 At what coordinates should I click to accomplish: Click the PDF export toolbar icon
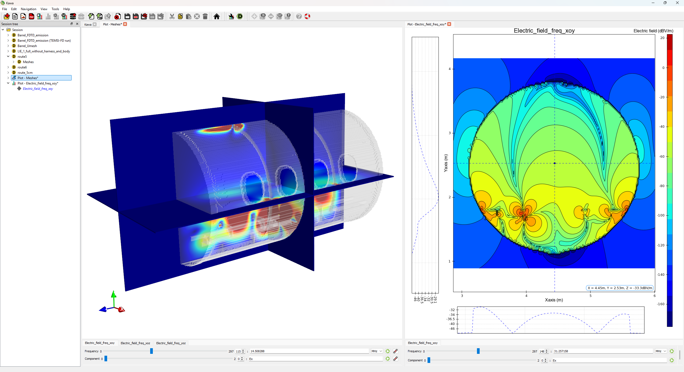tap(32, 17)
